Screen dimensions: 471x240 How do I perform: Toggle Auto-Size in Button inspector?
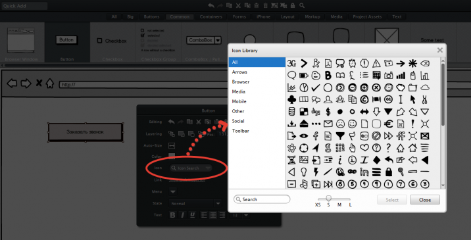point(172,145)
